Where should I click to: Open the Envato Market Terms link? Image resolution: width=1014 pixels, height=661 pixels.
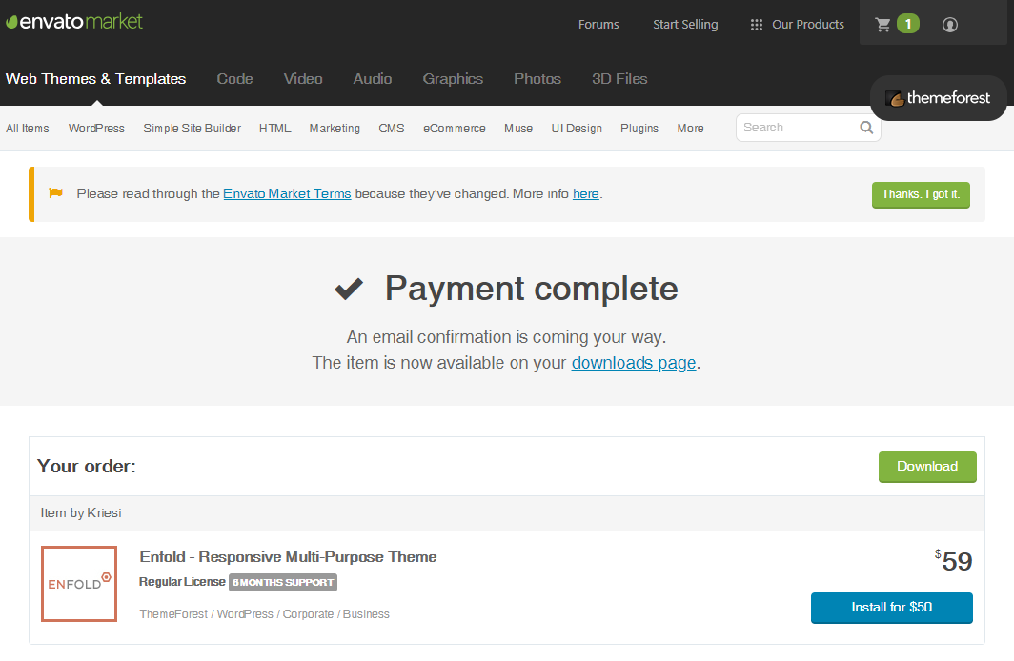287,194
